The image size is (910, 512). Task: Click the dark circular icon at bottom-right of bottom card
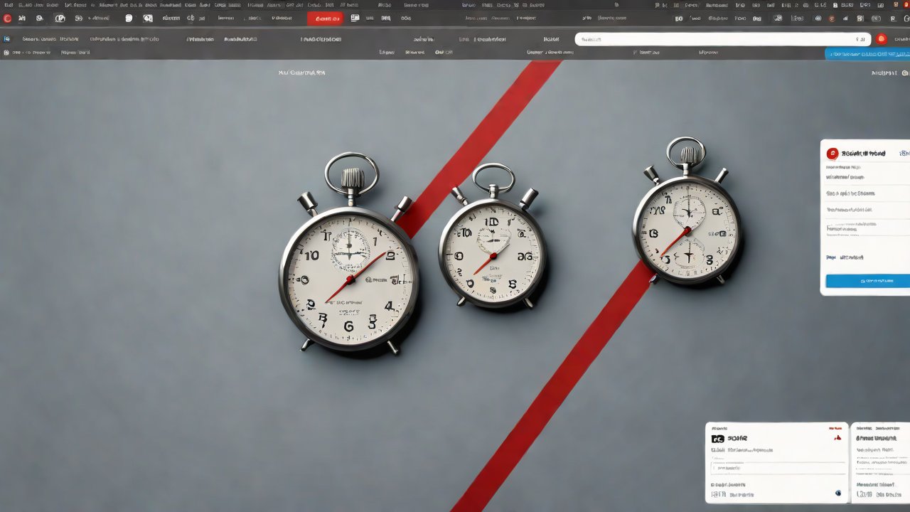838,494
